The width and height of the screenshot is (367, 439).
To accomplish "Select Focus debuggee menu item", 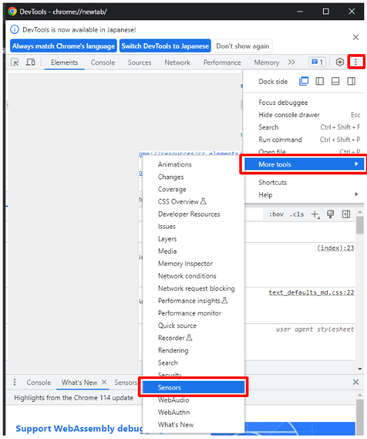I will coord(304,102).
